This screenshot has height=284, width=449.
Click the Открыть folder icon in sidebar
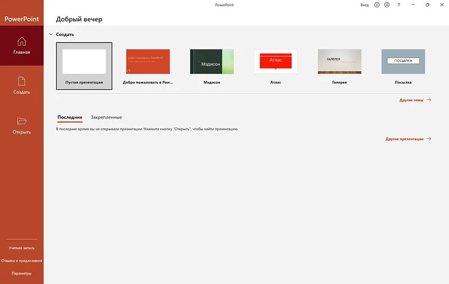21,121
